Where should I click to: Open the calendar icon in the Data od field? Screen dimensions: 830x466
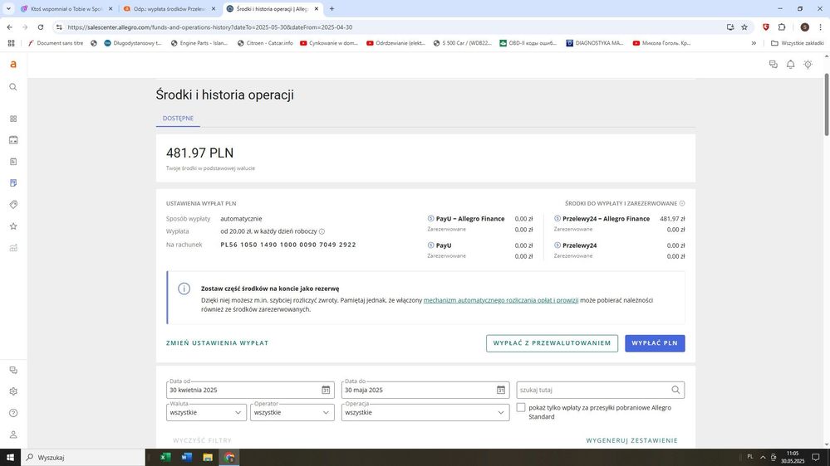326,390
